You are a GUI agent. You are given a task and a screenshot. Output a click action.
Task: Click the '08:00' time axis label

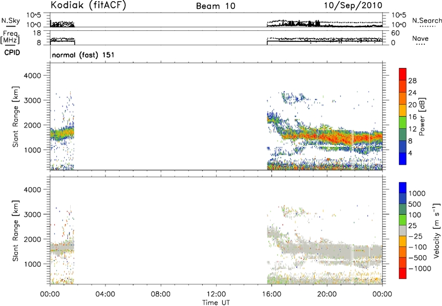coord(161,294)
